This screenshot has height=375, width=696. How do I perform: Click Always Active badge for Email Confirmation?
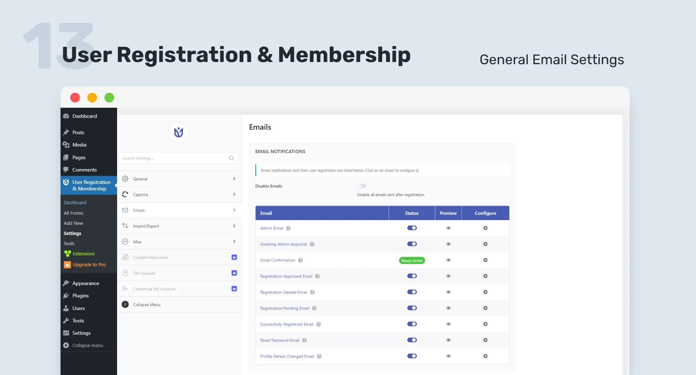[x=412, y=260]
